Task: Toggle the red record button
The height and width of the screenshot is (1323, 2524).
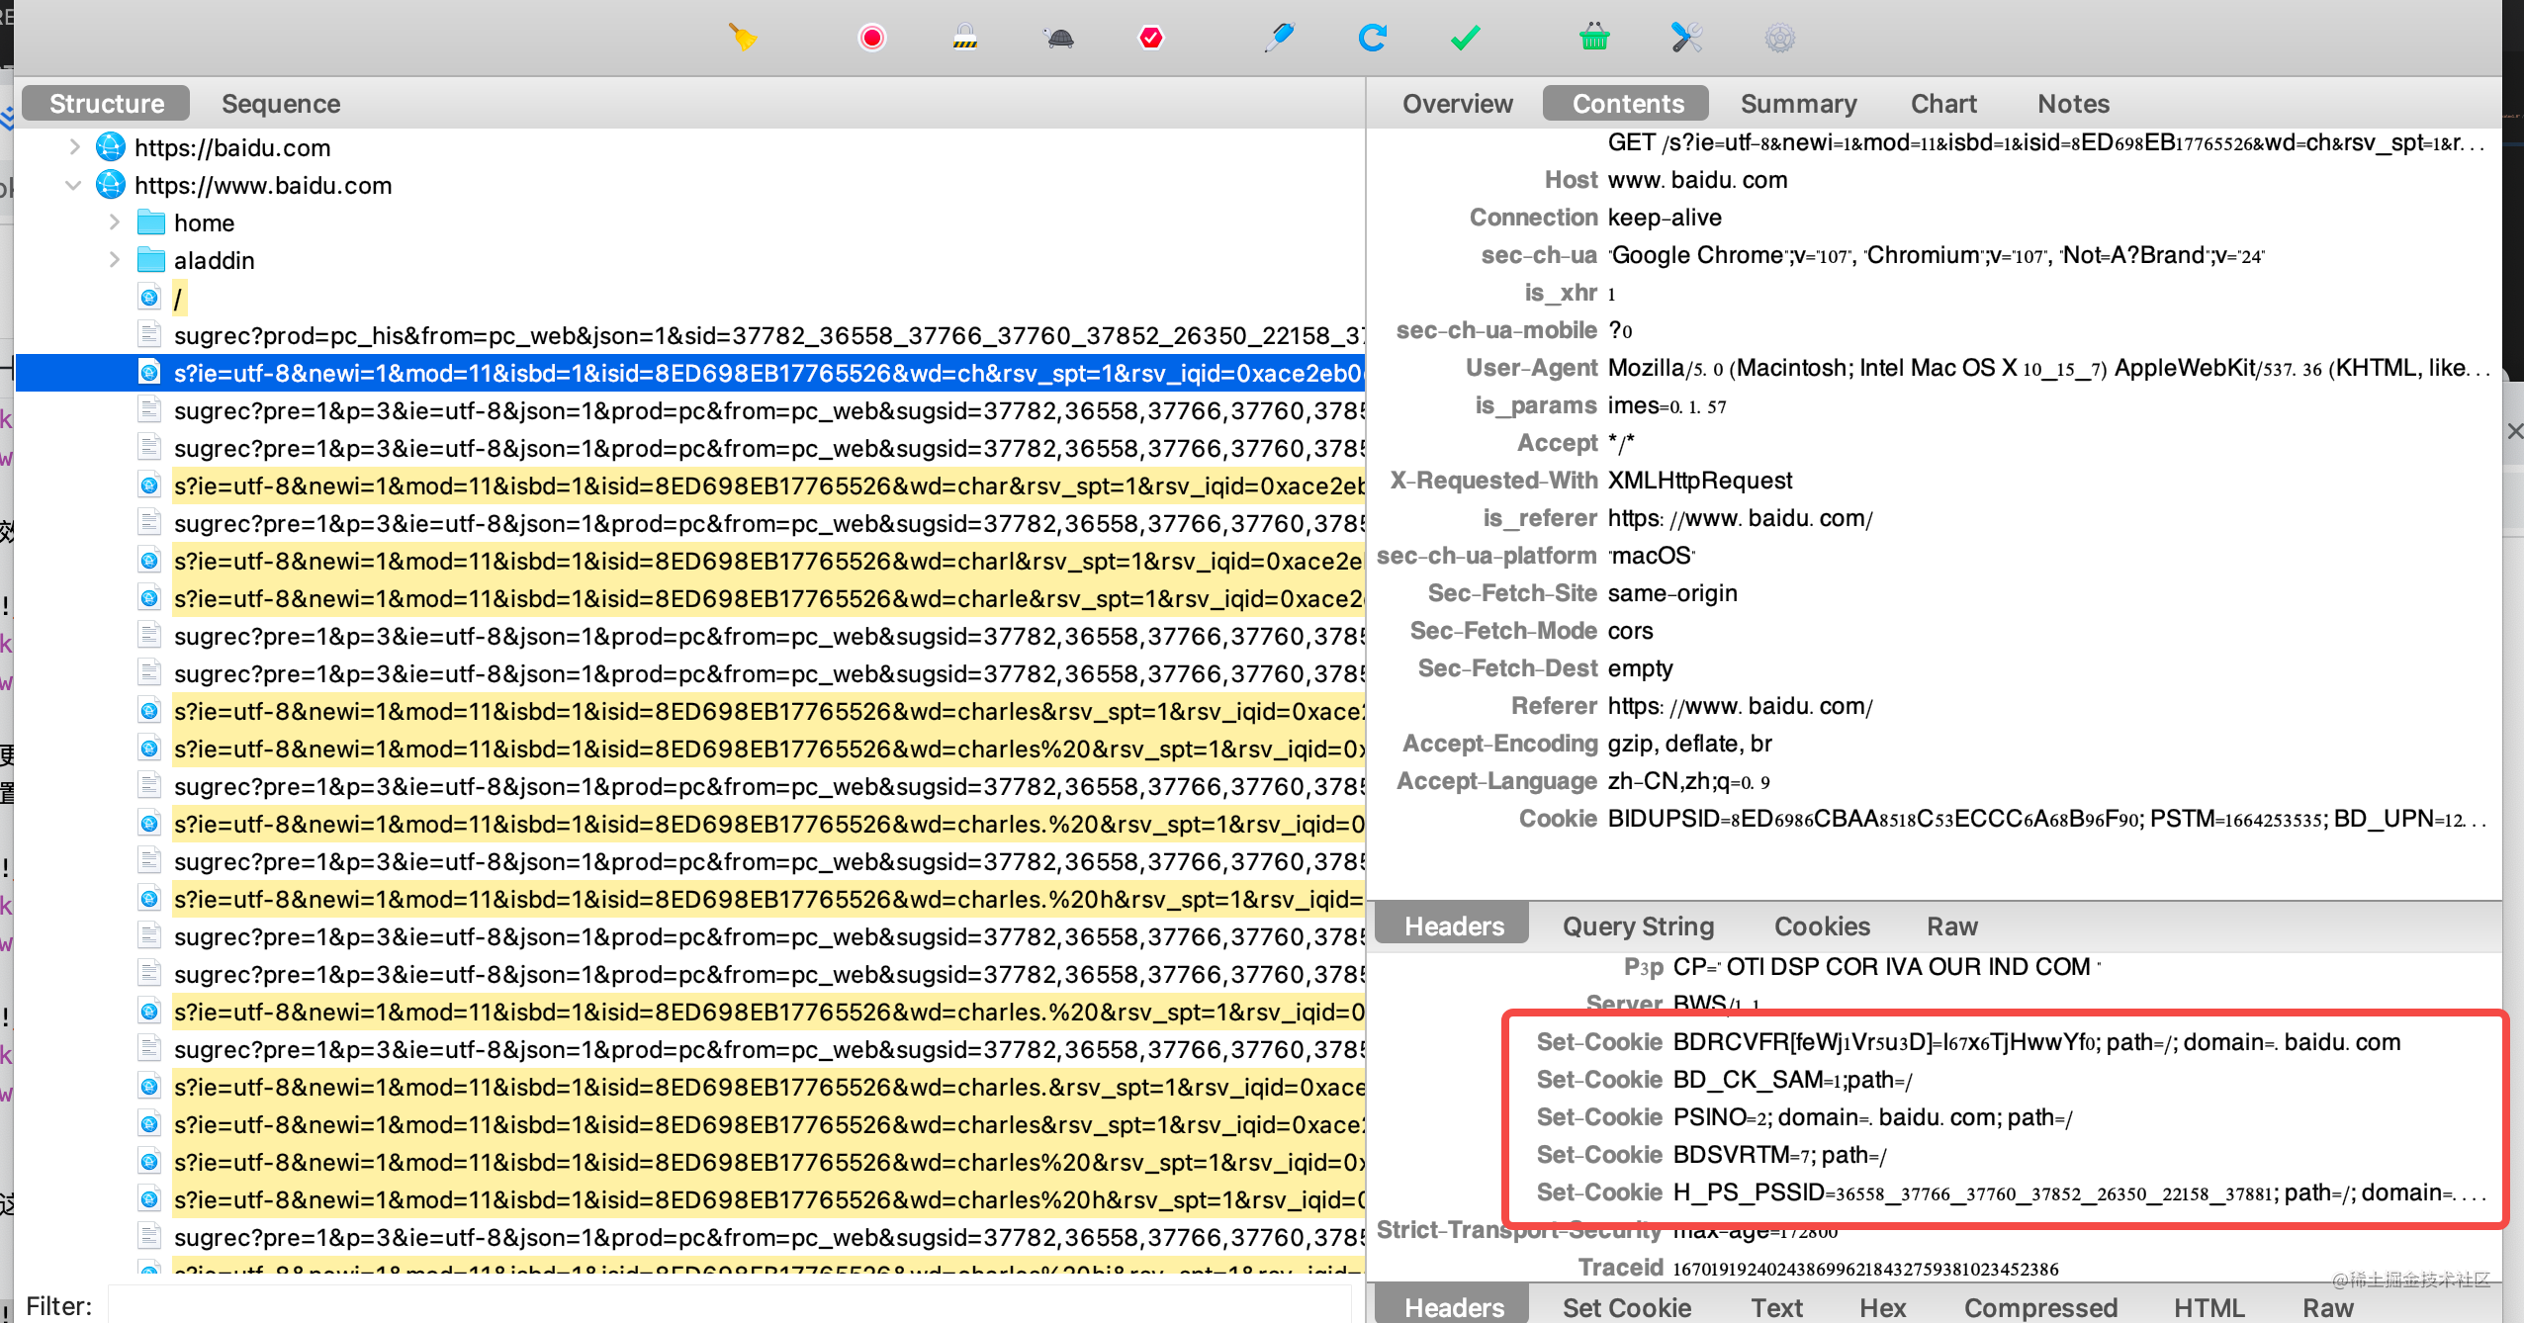Action: (871, 38)
